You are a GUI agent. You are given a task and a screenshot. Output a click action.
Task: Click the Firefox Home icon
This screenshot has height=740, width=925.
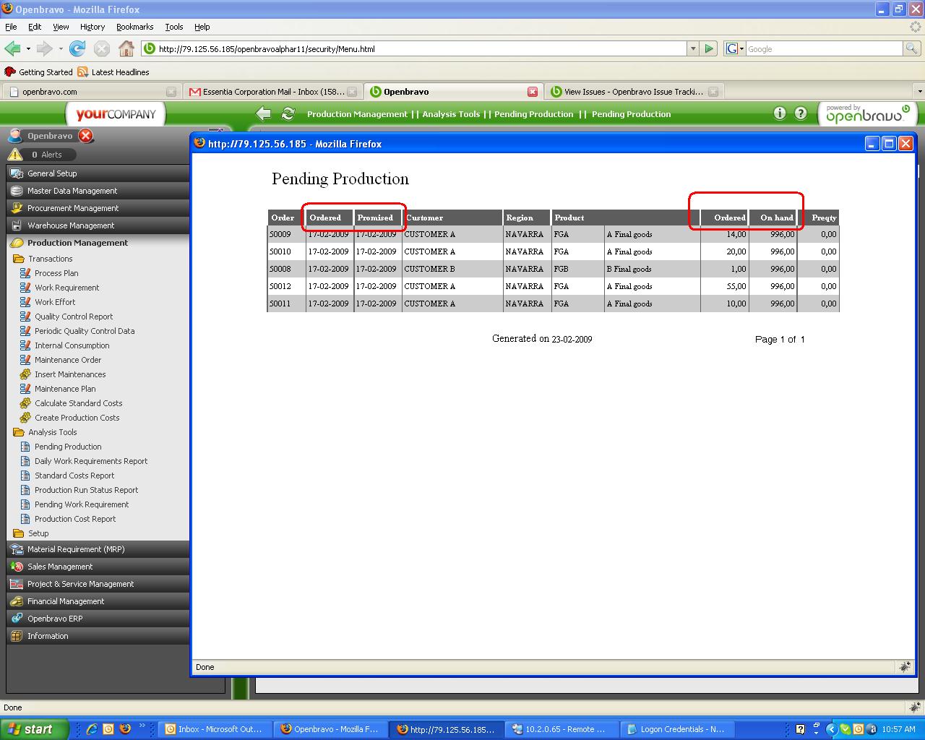tap(126, 48)
